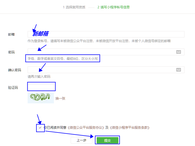195x146 pixels.
Task: Click the 邮箱 field label
Action: click(x=11, y=34)
